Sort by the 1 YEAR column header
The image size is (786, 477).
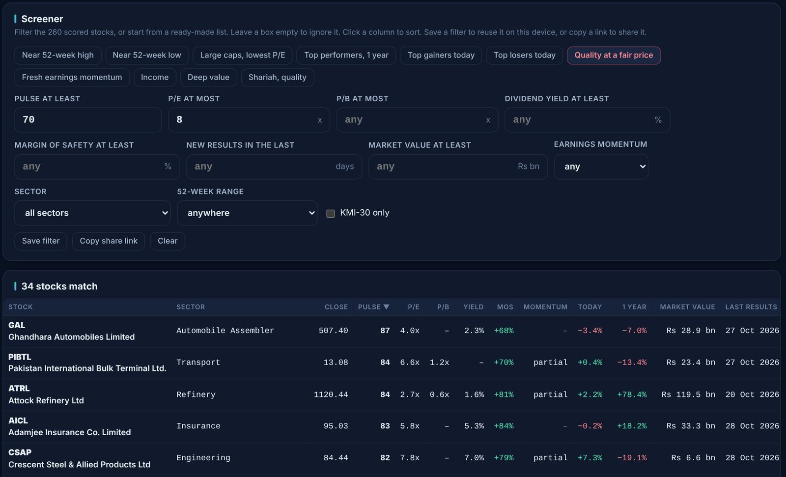634,307
